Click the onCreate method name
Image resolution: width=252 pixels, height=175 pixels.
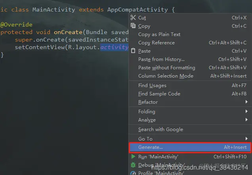coord(68,32)
